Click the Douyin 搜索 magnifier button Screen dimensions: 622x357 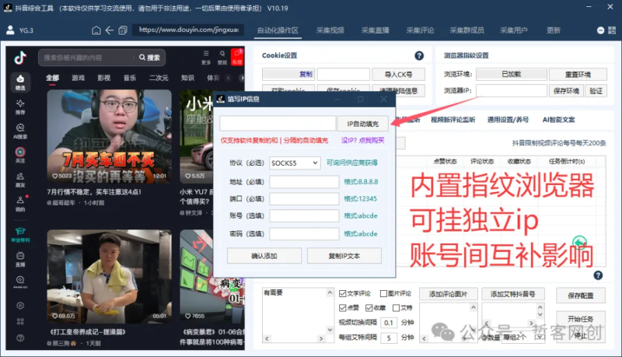point(149,58)
